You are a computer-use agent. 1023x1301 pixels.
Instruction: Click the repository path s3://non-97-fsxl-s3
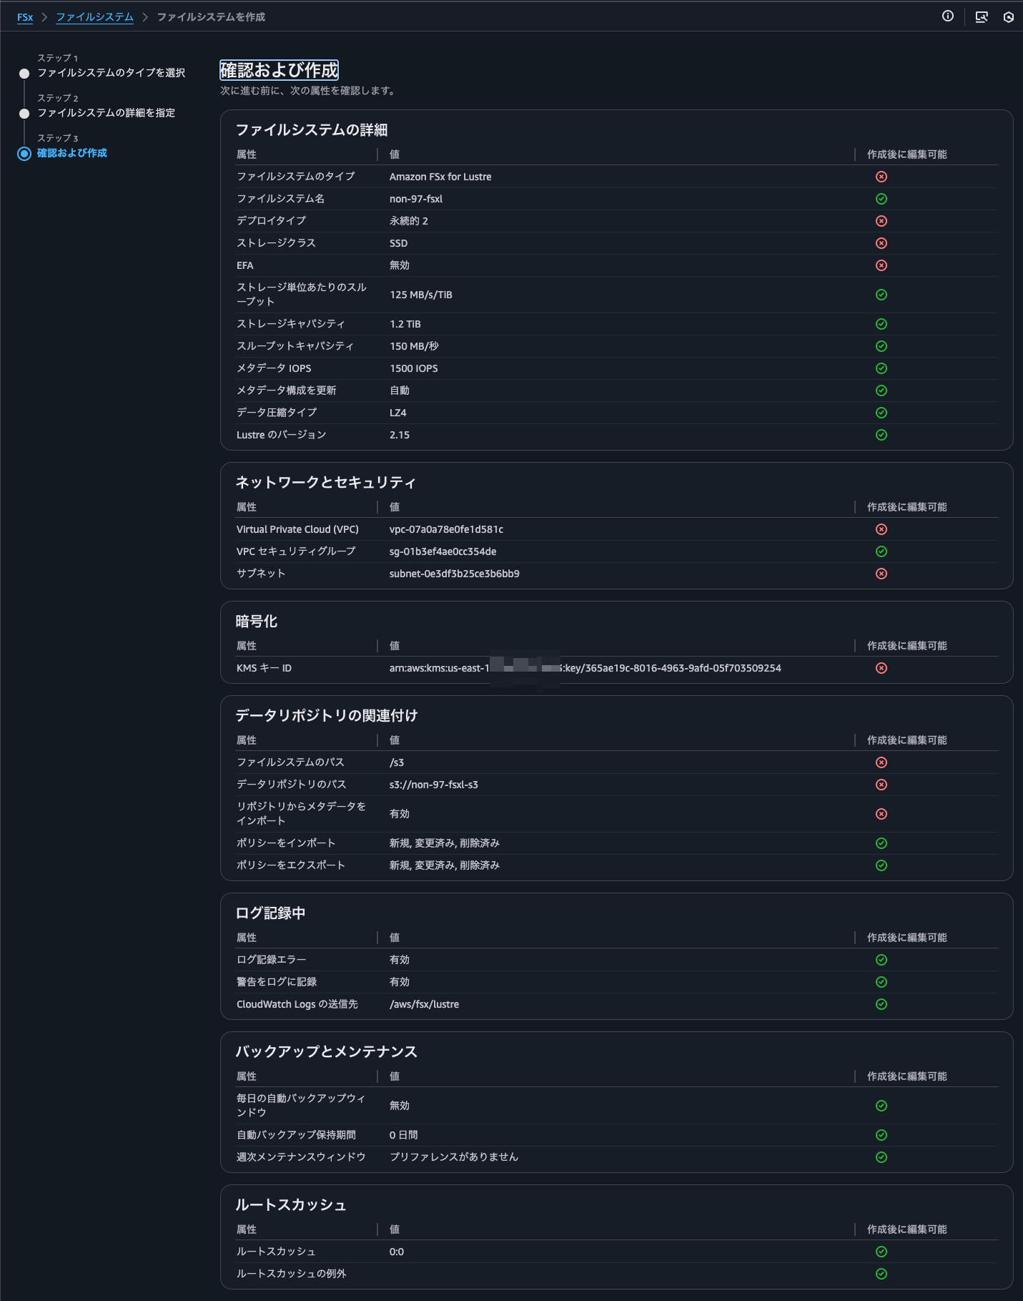tap(434, 785)
